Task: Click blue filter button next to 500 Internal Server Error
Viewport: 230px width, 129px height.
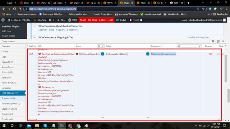Action: pos(103,54)
